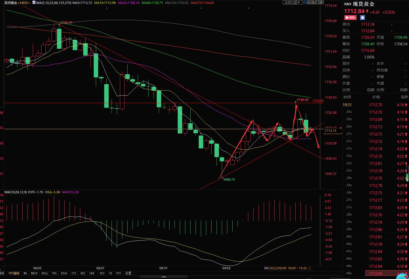Click the 19:31 tick row
This screenshot has height=279, width=409.
point(375,105)
